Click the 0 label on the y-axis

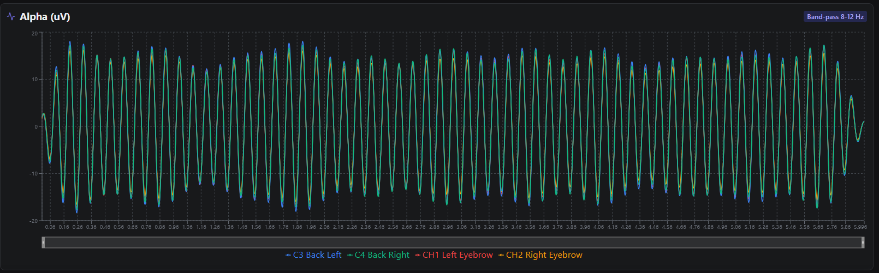pos(36,127)
